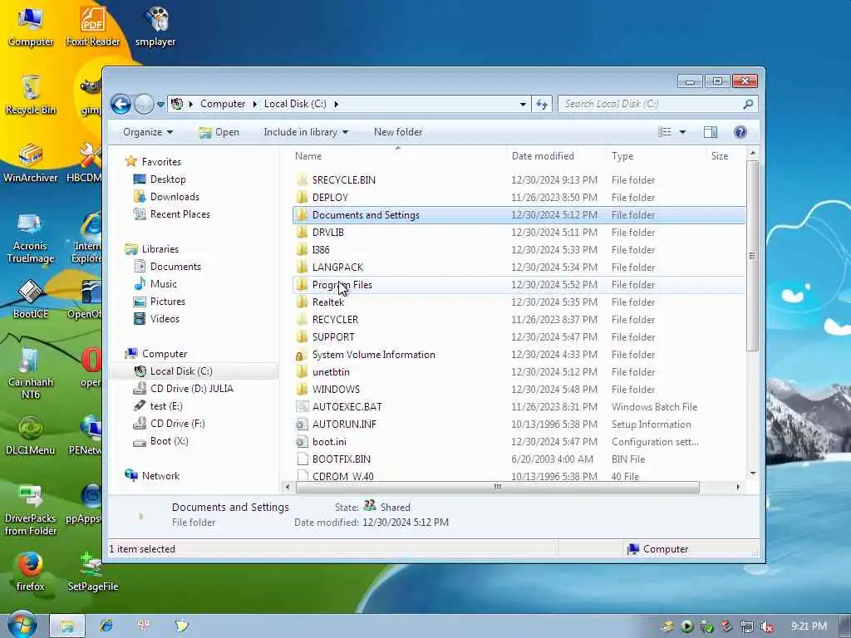Open Include in library dropdown
Screen dimensions: 851x638
(x=306, y=132)
